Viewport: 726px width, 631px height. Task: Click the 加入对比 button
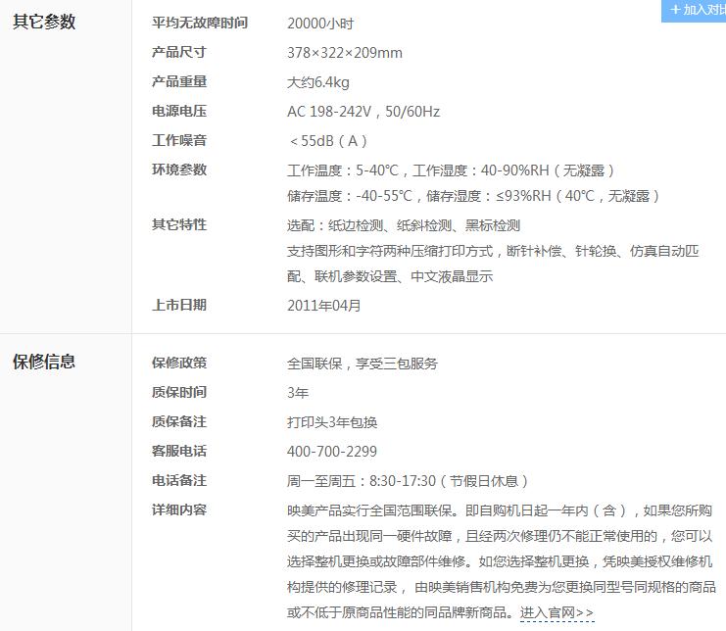(x=695, y=10)
